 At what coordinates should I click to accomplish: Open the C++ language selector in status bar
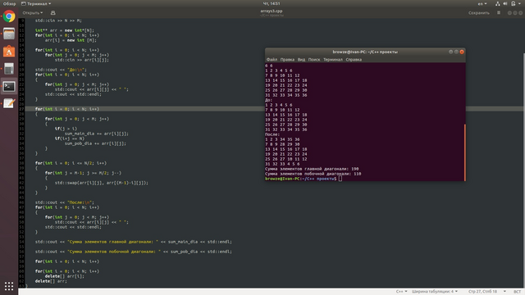click(401, 292)
